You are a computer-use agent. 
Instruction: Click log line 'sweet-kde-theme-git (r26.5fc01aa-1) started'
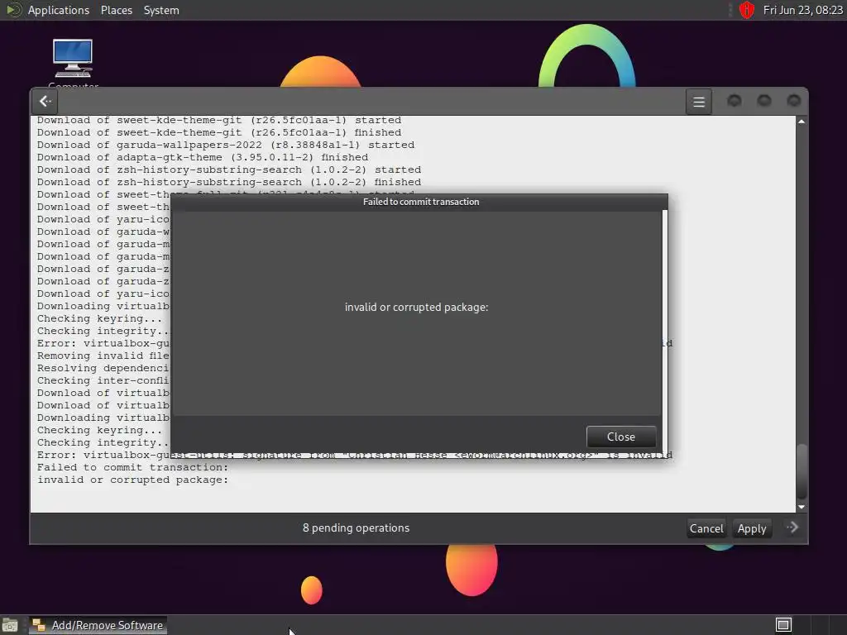[218, 120]
